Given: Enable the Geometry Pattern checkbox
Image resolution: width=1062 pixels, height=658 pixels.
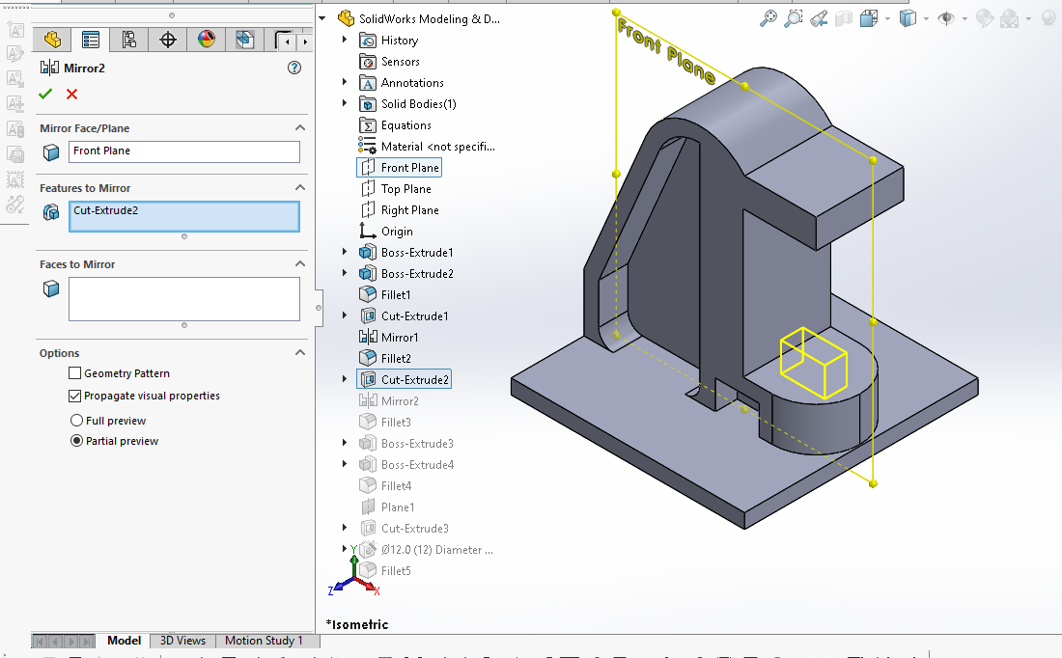Looking at the screenshot, I should click(75, 373).
